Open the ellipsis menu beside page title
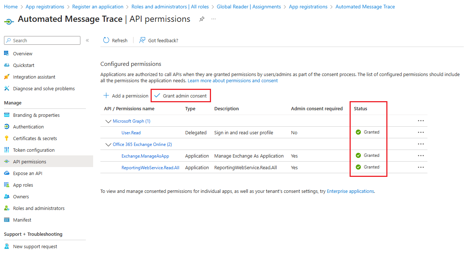This screenshot has width=466, height=254. coord(214,19)
